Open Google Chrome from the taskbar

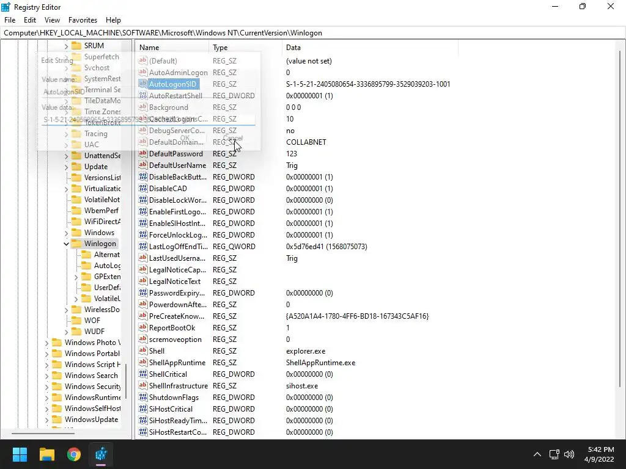click(x=74, y=454)
